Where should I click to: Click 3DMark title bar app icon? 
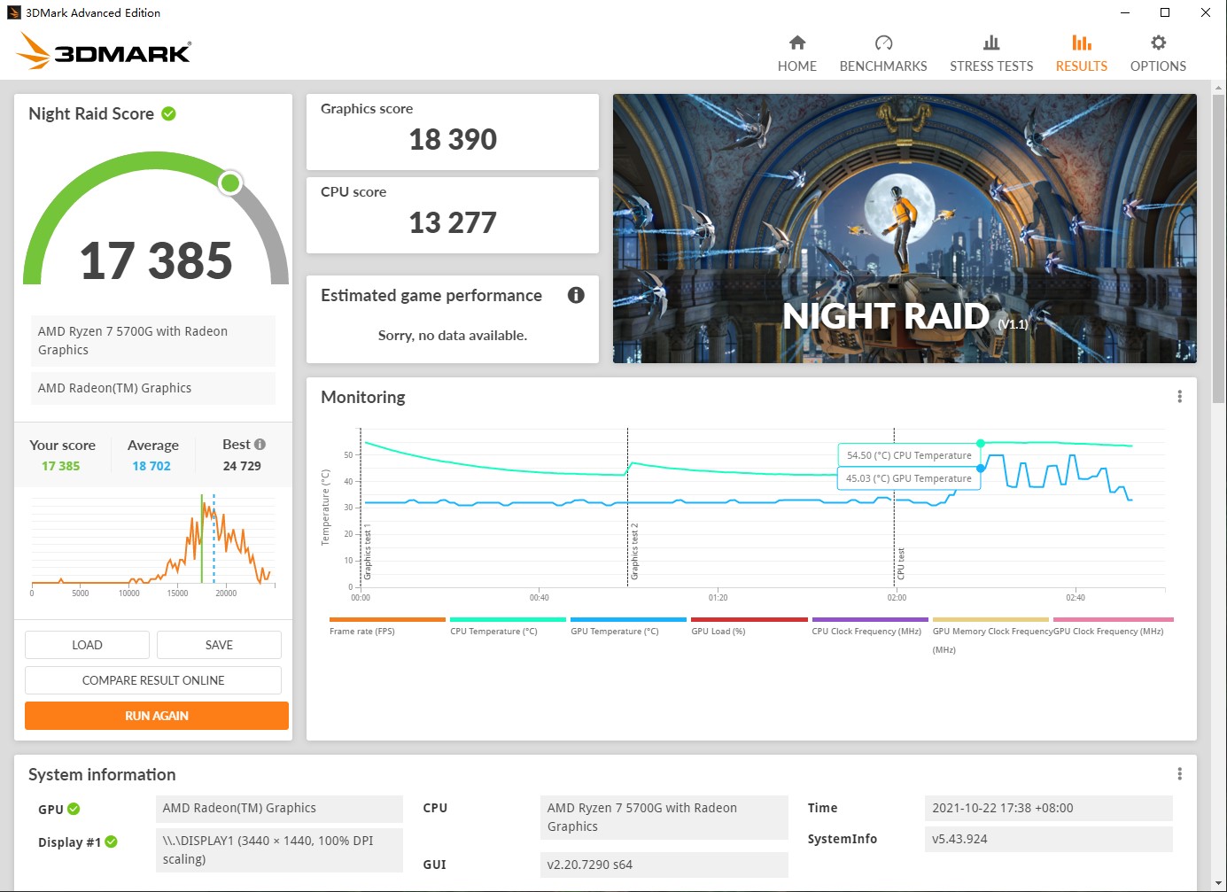tap(14, 12)
